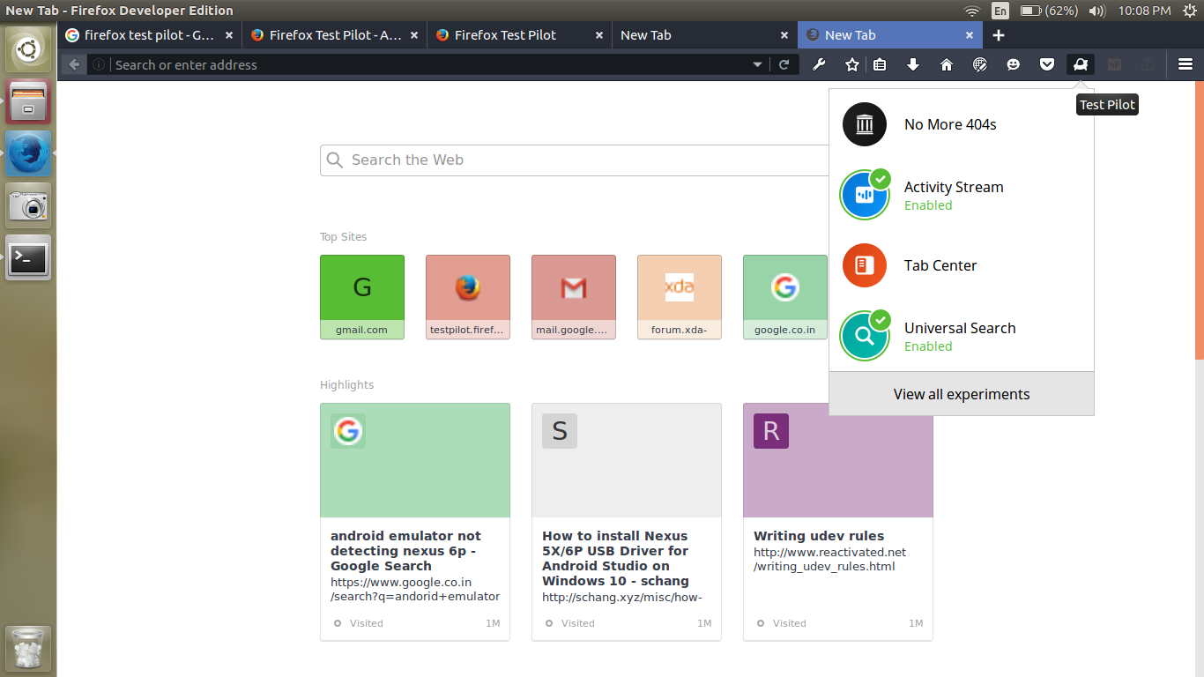Screen dimensions: 1204x677
Task: Open Screenshot camera app in launcher
Action: pos(28,205)
